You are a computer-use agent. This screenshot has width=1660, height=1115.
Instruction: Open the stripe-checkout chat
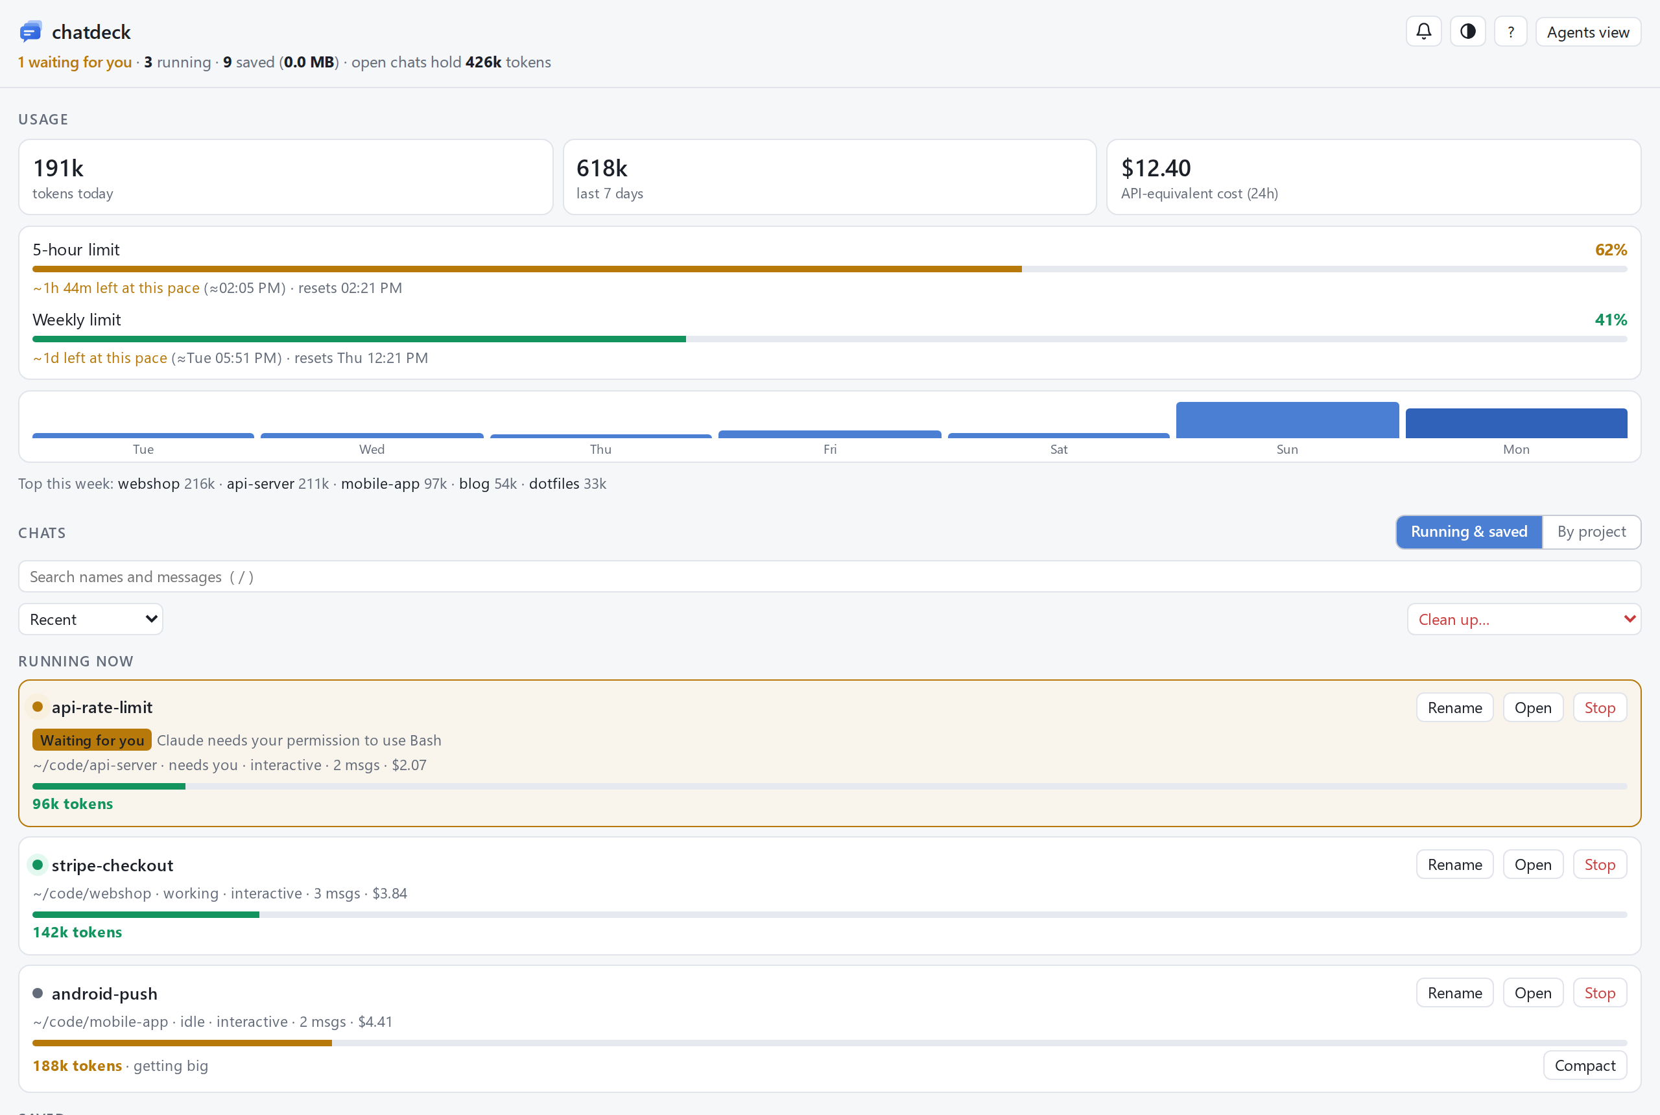click(1533, 865)
